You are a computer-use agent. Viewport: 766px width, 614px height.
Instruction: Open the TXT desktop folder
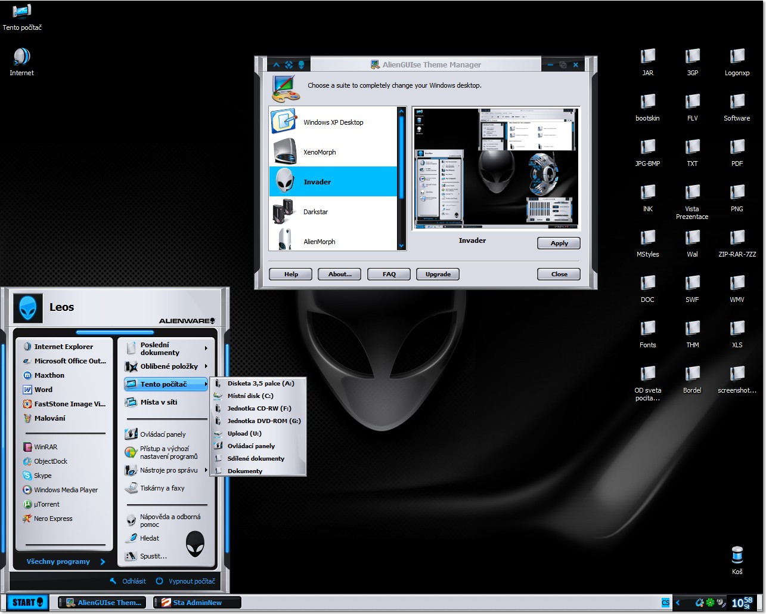pos(693,153)
